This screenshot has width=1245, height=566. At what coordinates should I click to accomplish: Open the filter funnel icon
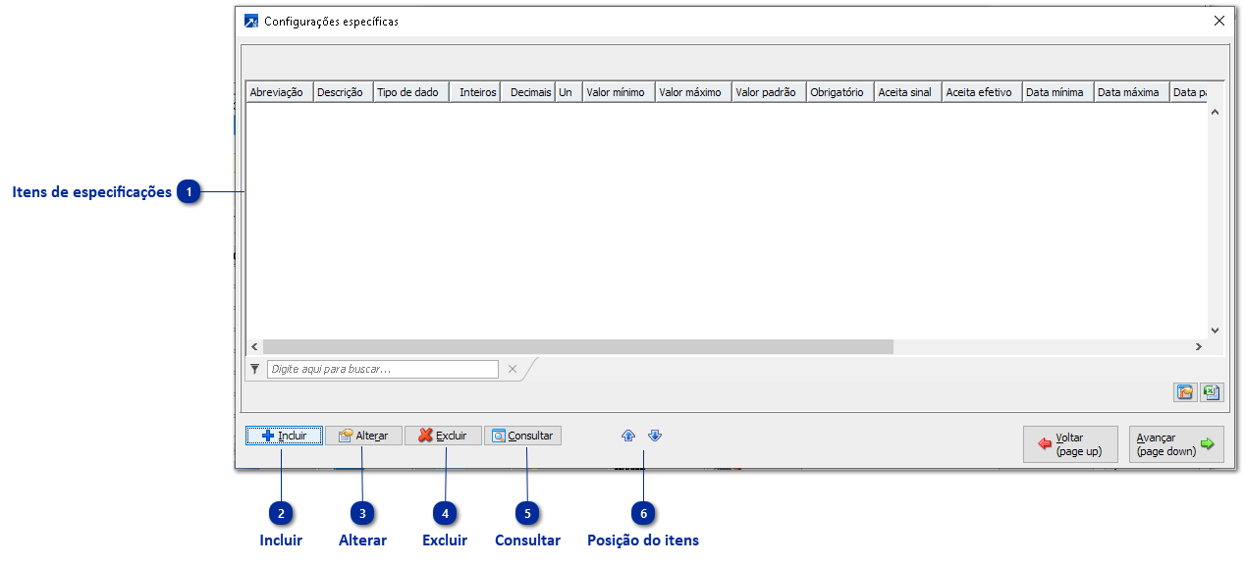(255, 370)
